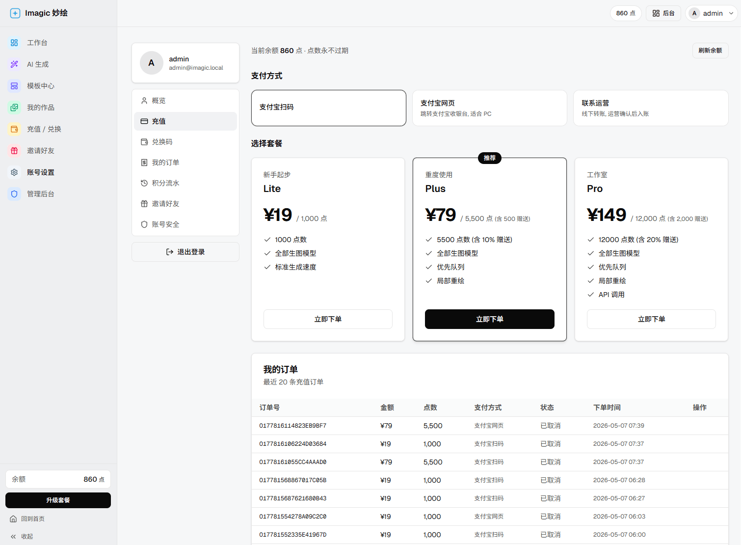Click the 收起 double-chevron icon

click(13, 537)
